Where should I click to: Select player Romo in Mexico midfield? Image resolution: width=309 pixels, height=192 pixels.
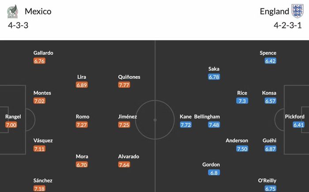point(83,117)
